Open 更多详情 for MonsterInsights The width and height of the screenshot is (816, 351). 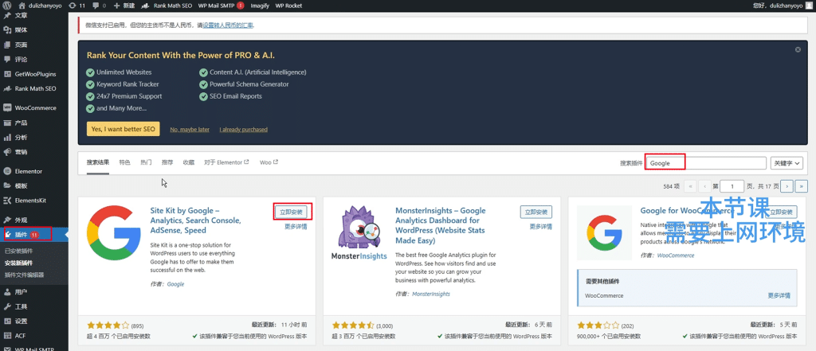coord(541,227)
